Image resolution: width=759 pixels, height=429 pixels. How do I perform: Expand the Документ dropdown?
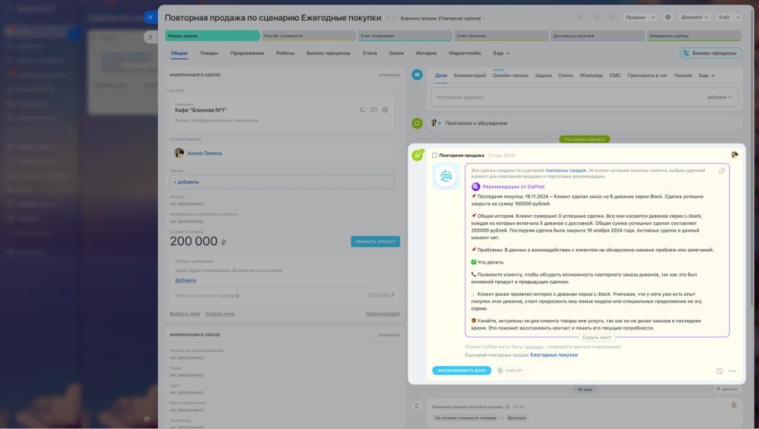click(x=695, y=17)
